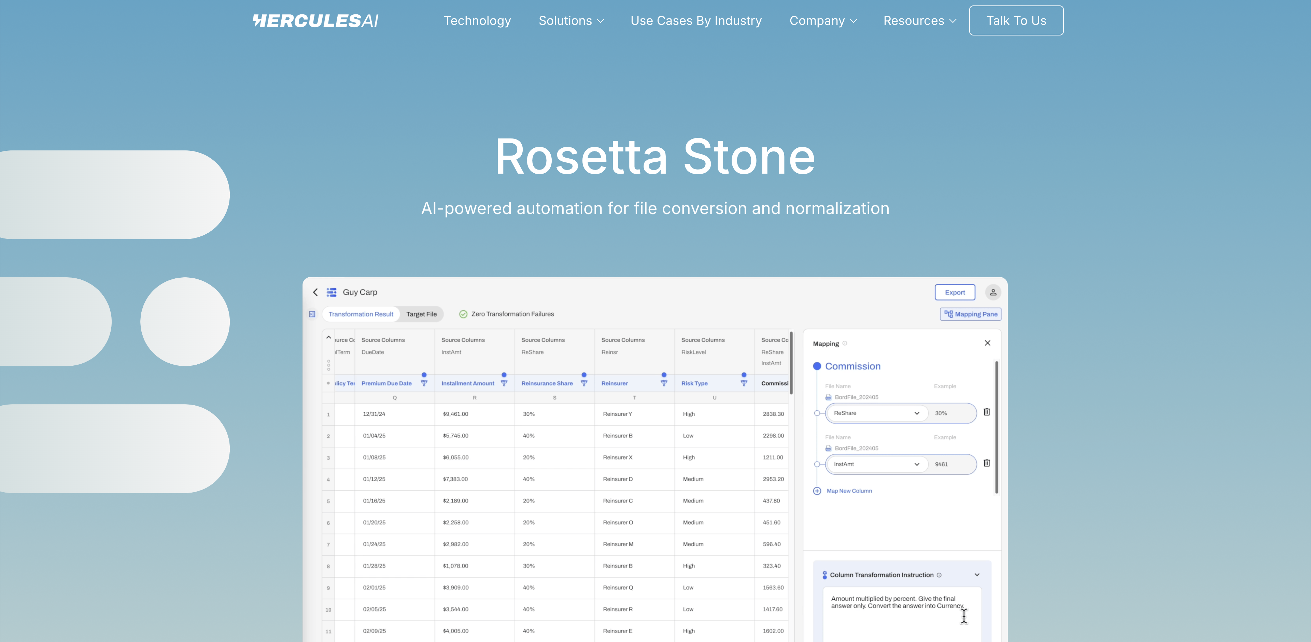Screen dimensions: 1311x642
Task: Open the Technology menu item
Action: (477, 21)
